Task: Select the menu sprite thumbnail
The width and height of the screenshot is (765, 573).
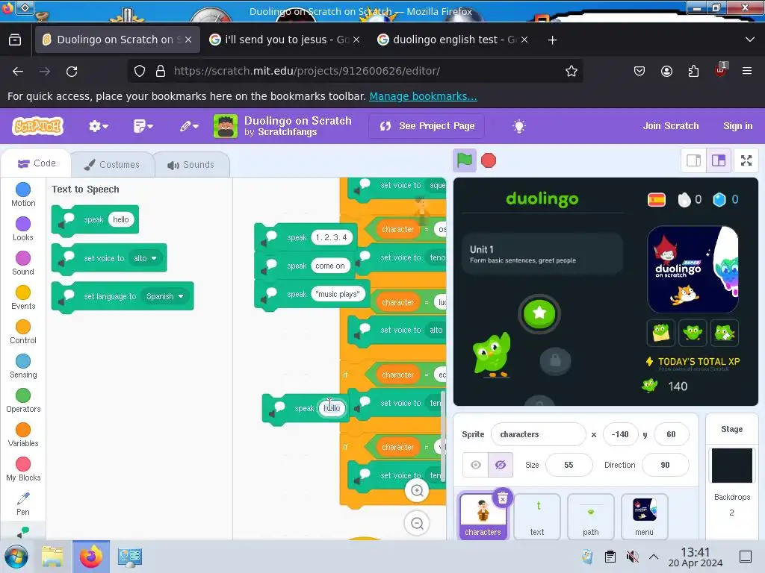Action: [644, 516]
